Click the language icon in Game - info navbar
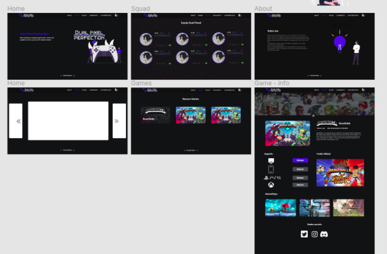 point(363,90)
